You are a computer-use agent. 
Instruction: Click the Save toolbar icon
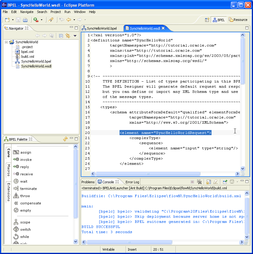click(18, 20)
